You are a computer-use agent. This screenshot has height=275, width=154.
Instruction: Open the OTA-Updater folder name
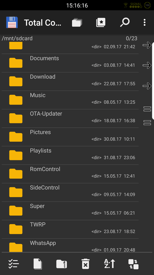[x=46, y=114]
